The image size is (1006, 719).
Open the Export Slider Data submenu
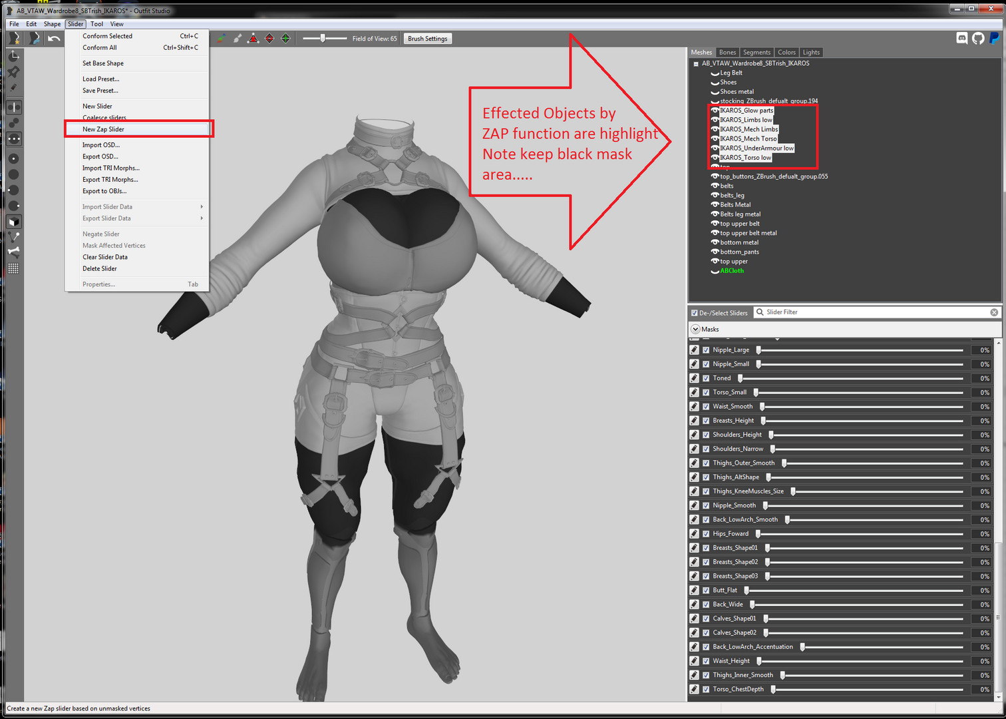(x=137, y=218)
